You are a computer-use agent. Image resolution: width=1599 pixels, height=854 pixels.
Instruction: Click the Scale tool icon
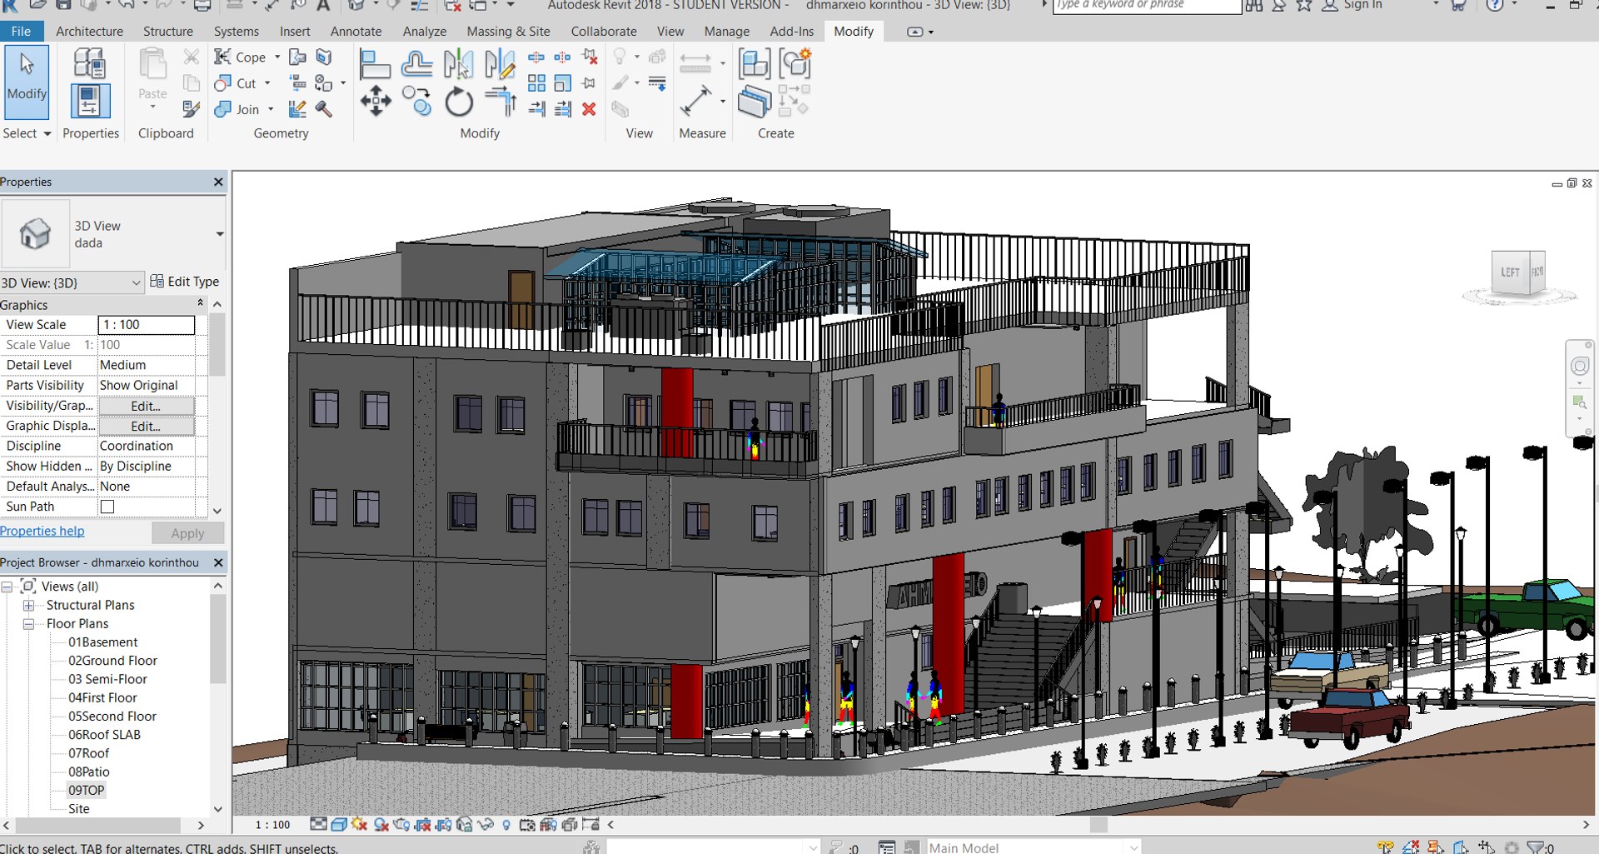tap(563, 83)
